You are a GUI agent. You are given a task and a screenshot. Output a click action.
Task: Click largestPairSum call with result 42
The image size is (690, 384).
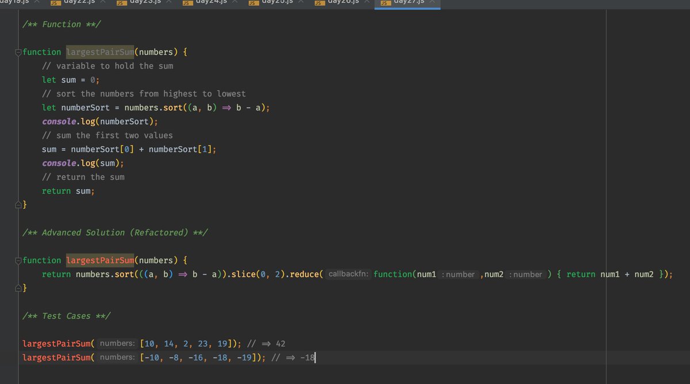point(56,344)
